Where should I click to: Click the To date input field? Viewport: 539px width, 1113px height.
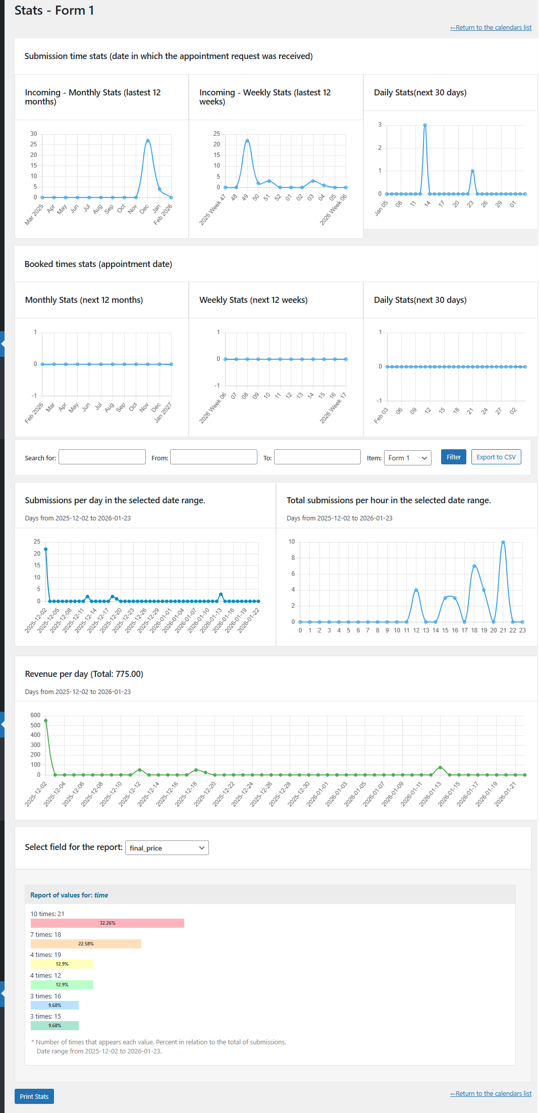pyautogui.click(x=317, y=457)
